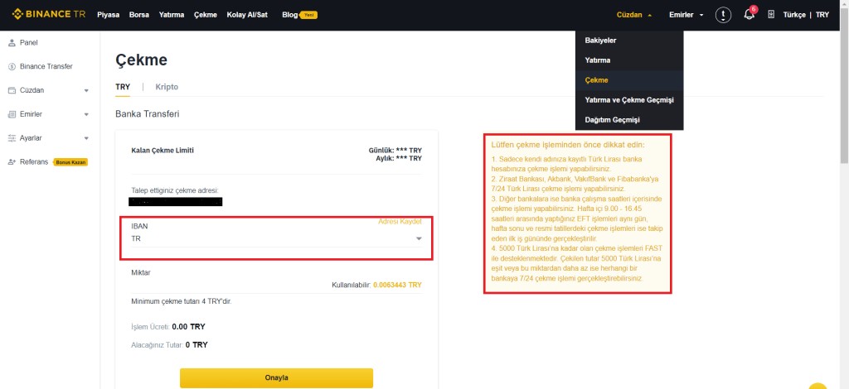Click the Adresi Kaydet link
This screenshot has height=389, width=849.
pos(400,222)
